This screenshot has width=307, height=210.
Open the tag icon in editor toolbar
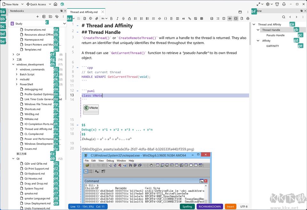click(x=91, y=19)
